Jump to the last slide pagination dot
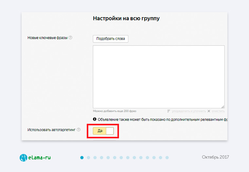The height and width of the screenshot is (172, 249). pos(167,158)
